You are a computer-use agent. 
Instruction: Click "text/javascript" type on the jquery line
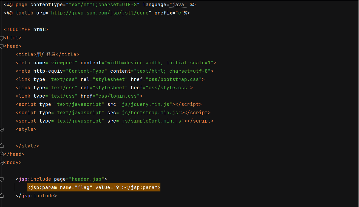tap(79, 104)
